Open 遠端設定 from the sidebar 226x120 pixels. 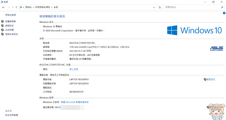[9, 26]
